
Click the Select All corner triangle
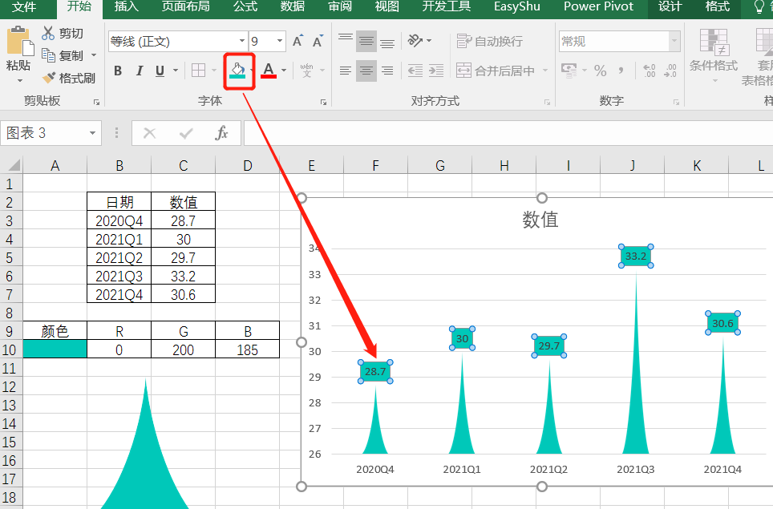point(14,165)
